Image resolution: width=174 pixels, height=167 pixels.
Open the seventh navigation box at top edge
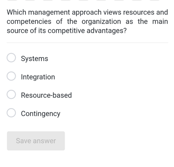pyautogui.click(x=119, y=0)
